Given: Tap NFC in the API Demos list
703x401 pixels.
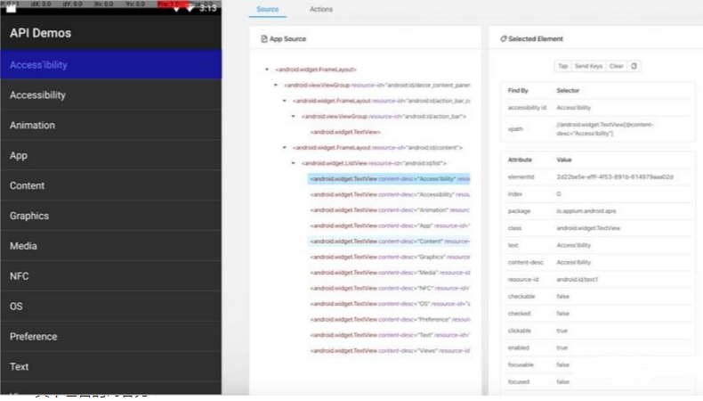Looking at the screenshot, I should [x=110, y=276].
